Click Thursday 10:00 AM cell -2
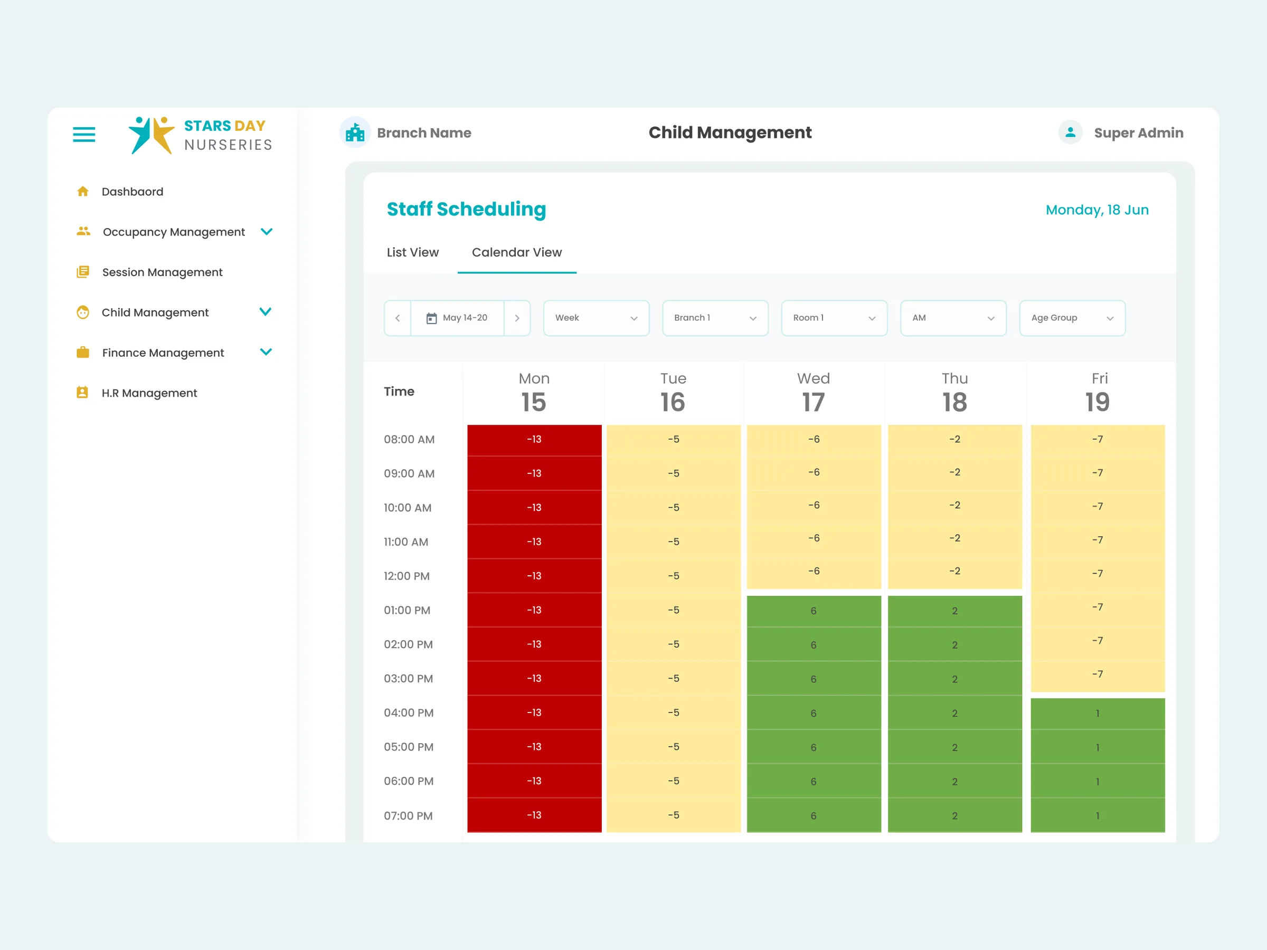The height and width of the screenshot is (950, 1267). click(955, 505)
